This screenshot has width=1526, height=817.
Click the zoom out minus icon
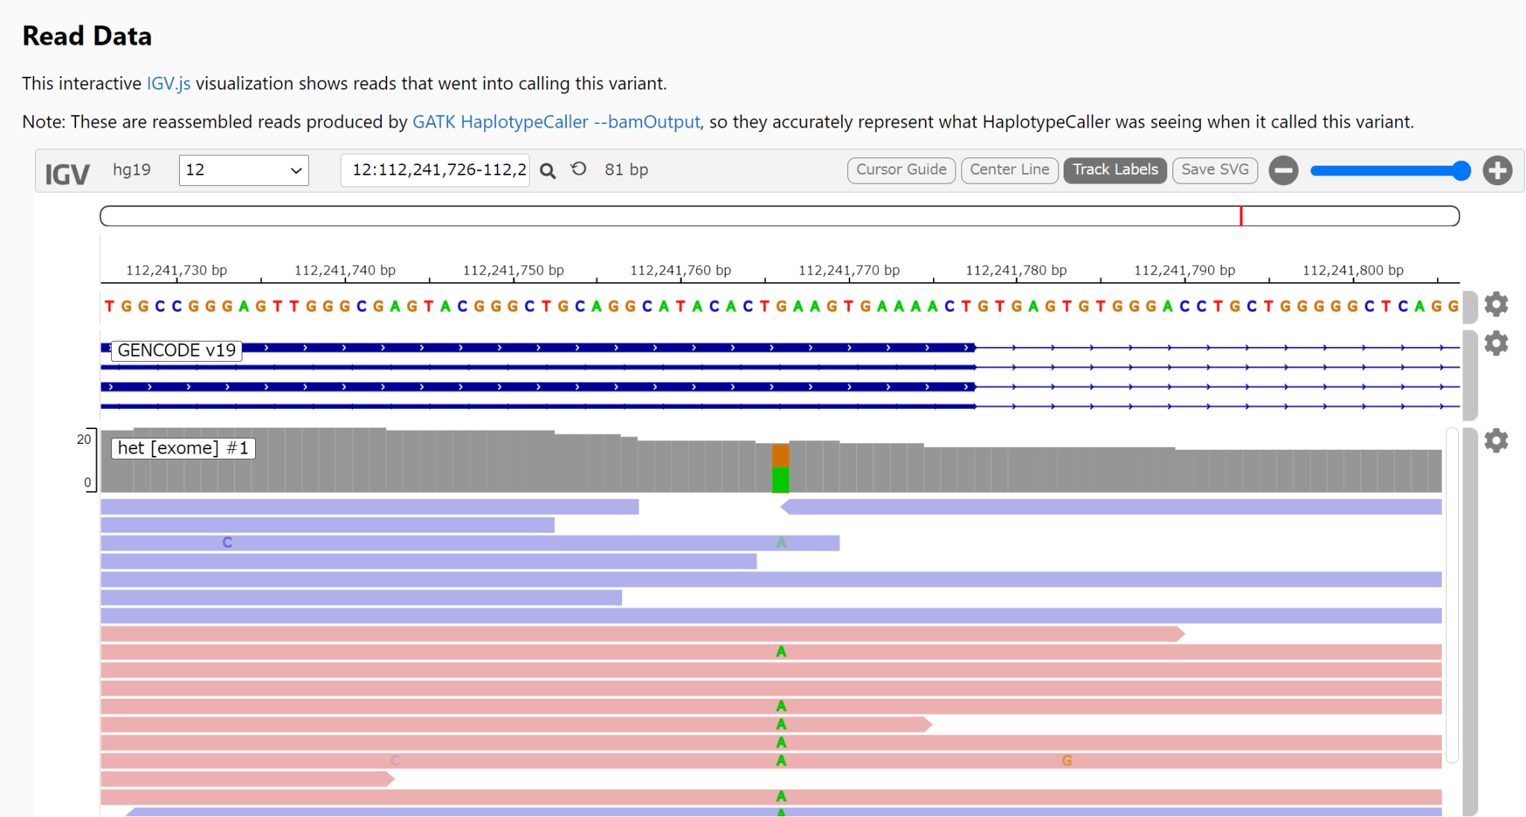pos(1283,170)
